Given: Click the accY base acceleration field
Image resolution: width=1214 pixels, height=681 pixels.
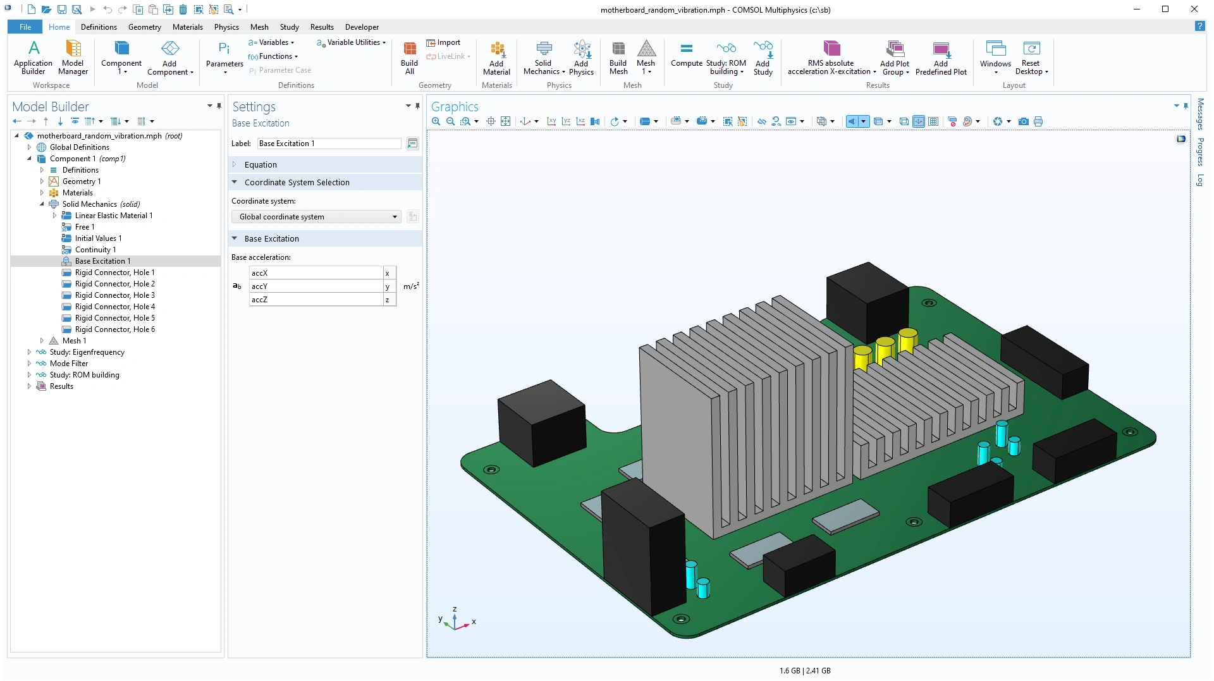Looking at the screenshot, I should tap(316, 286).
